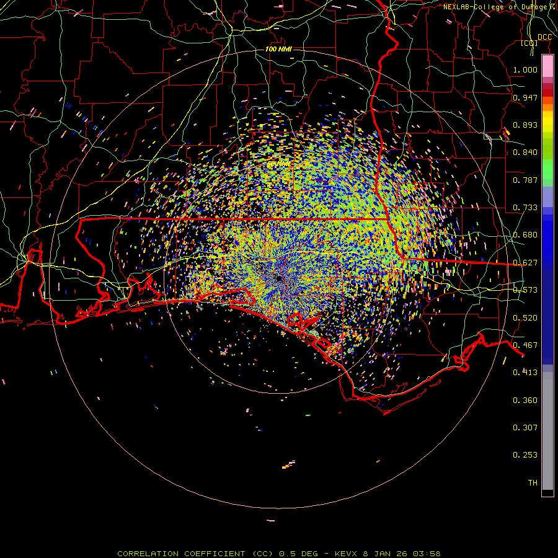The width and height of the screenshot is (558, 558).
Task: Click the 0.307 colorbar value
Action: point(525,428)
